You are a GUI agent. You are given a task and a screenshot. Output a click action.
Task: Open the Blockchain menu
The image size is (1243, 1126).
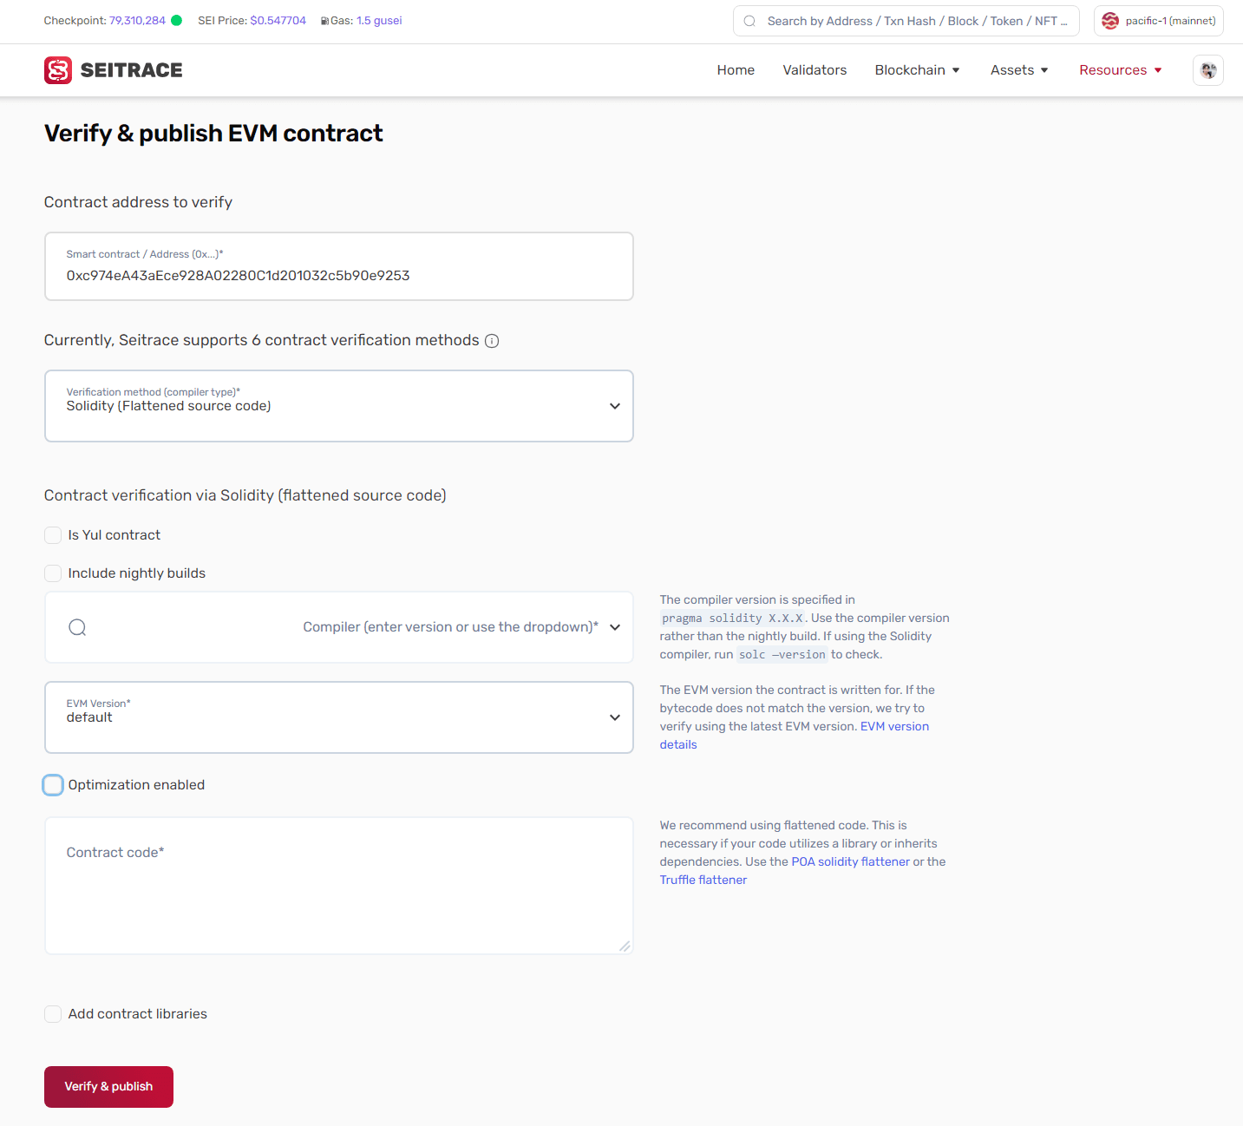[917, 70]
